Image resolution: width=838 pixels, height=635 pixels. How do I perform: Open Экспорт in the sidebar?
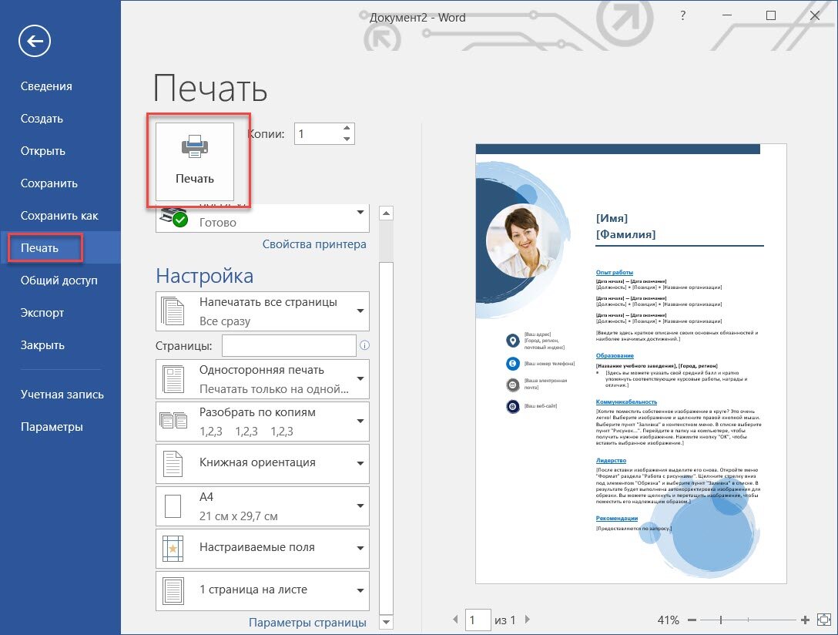tap(42, 313)
